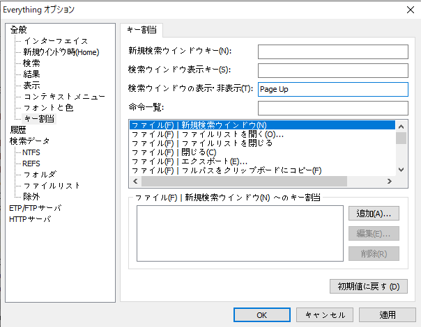Open REFS settings page
Viewport: 421px width, 327px height.
click(x=31, y=163)
